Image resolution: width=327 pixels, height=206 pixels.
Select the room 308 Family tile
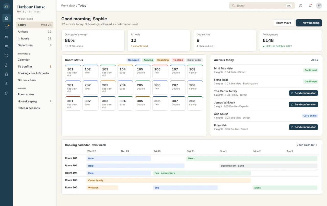pos(195,104)
